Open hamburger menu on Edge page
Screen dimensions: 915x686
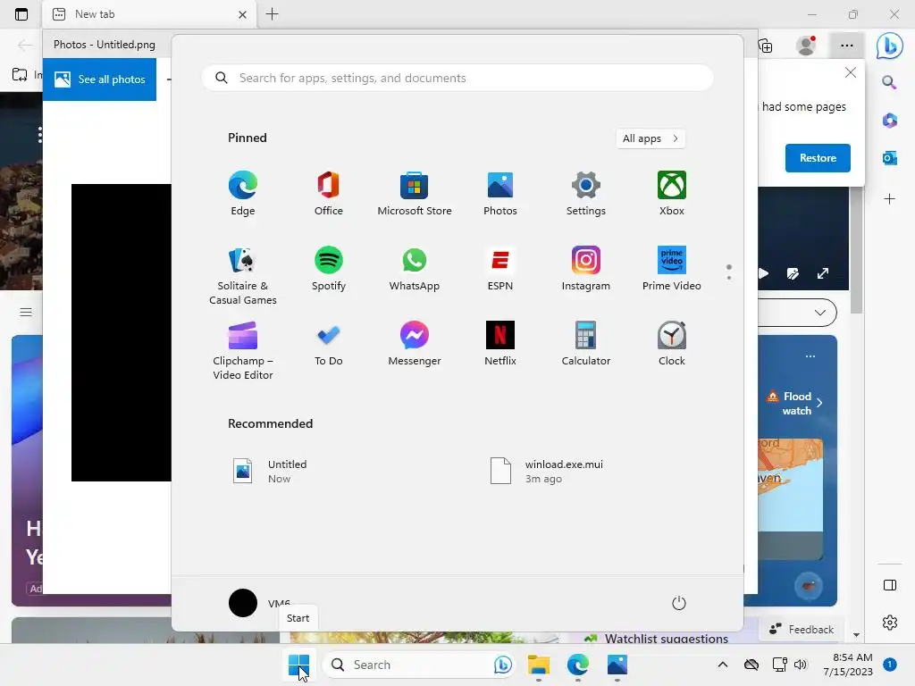pyautogui.click(x=26, y=312)
